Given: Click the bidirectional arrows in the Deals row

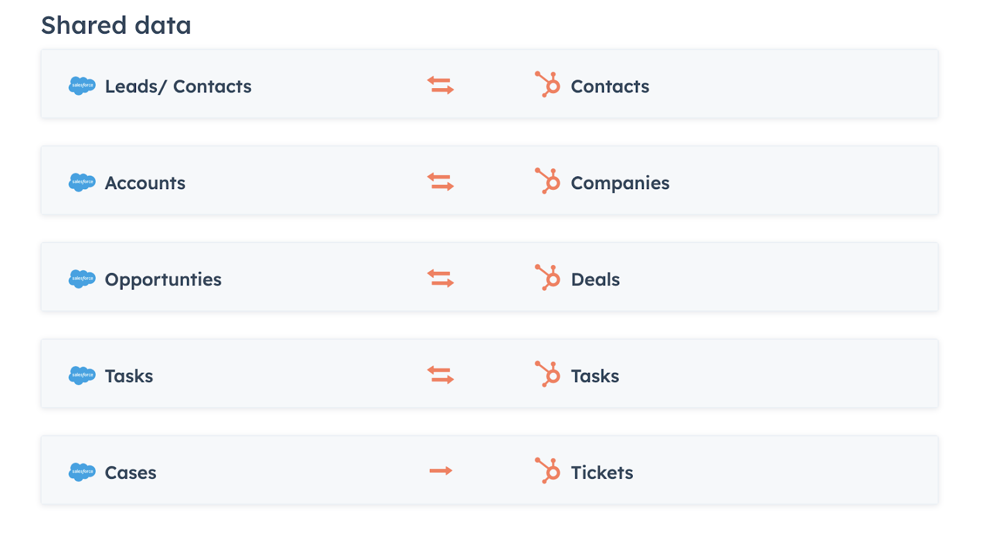Looking at the screenshot, I should (x=441, y=279).
